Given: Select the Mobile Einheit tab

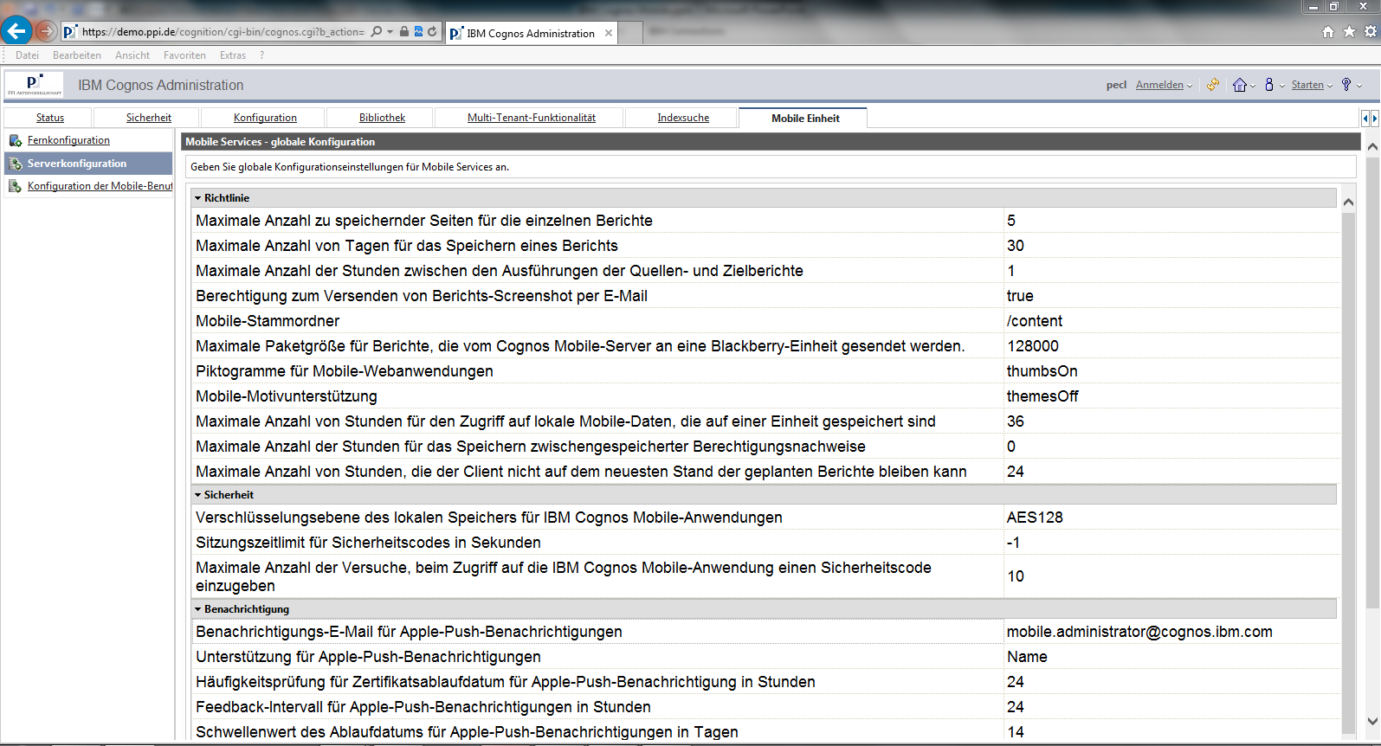Looking at the screenshot, I should [x=805, y=118].
